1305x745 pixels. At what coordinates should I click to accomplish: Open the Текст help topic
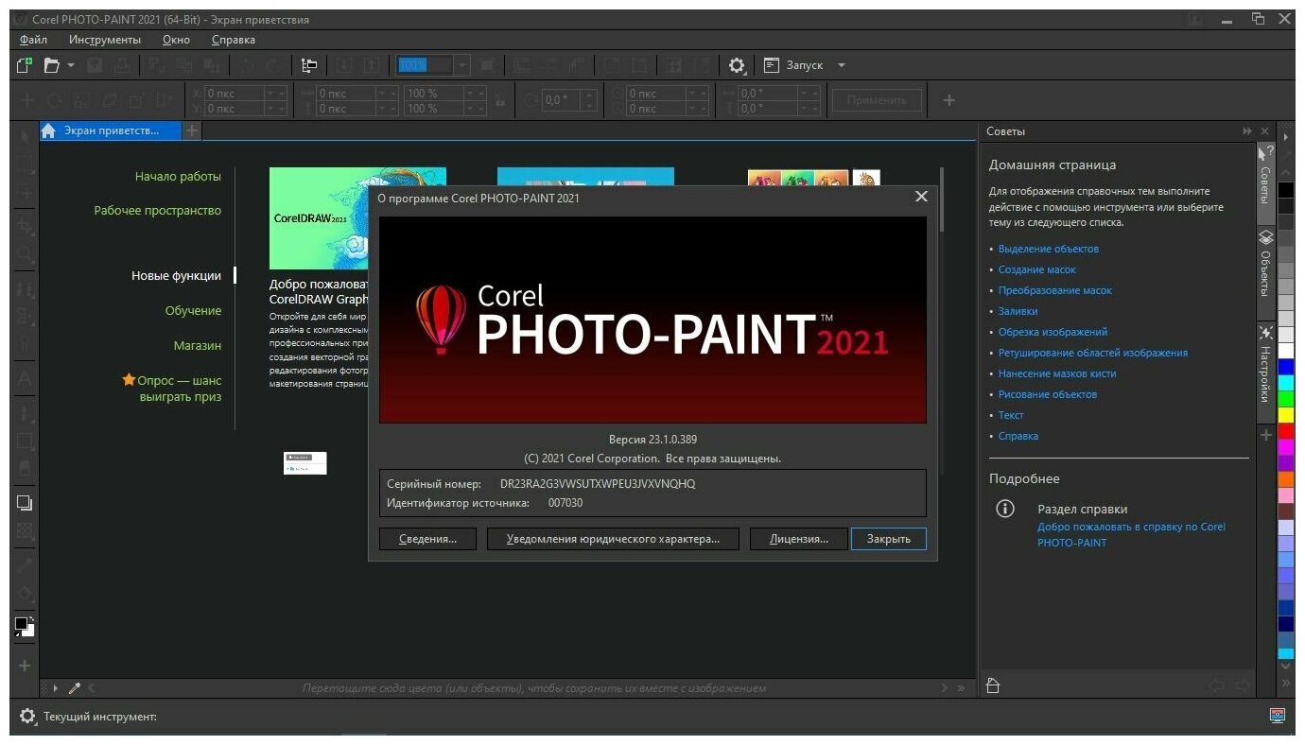tap(1011, 415)
